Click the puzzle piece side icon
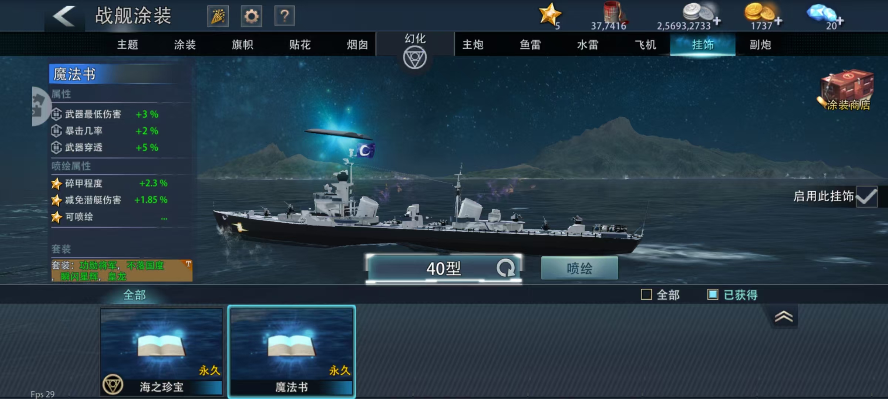This screenshot has height=399, width=888. (x=40, y=106)
